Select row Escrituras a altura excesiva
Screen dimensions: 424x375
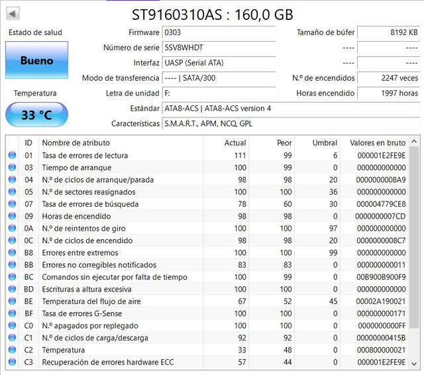(207, 289)
